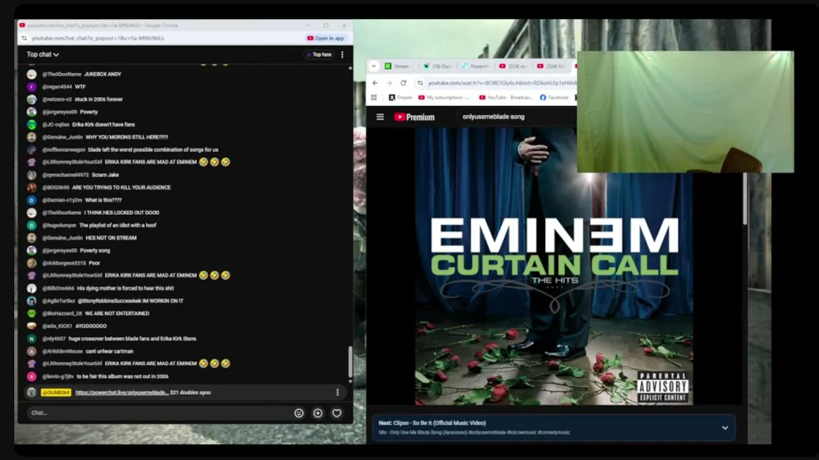Click message 'Erika Kirk doesn't have fans'
The image size is (819, 460).
[104, 125]
